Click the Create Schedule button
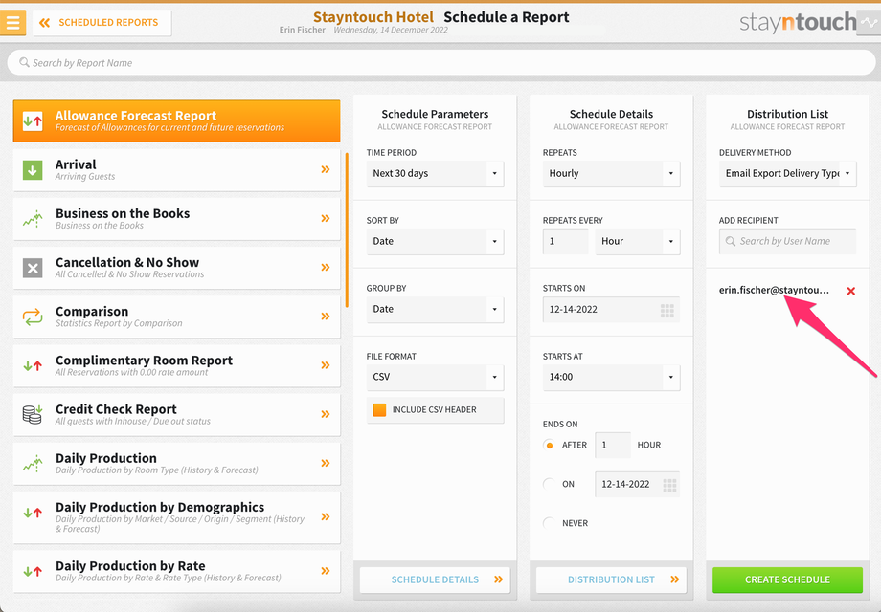The image size is (881, 612). click(x=788, y=579)
